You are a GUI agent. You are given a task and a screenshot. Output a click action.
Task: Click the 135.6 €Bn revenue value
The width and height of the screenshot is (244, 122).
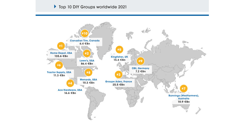(61, 56)
